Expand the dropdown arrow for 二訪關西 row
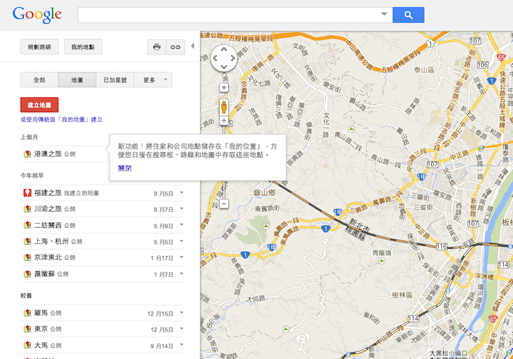Screen dimensions: 513x359 (181, 224)
